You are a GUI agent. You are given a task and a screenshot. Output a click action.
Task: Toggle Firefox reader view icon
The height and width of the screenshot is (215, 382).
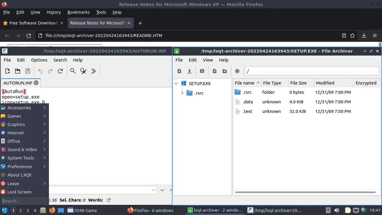(x=344, y=36)
